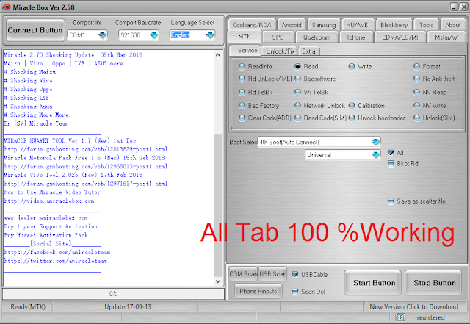Choose the Badsoftware radio option
Image resolution: width=470 pixels, height=324 pixels.
point(297,79)
